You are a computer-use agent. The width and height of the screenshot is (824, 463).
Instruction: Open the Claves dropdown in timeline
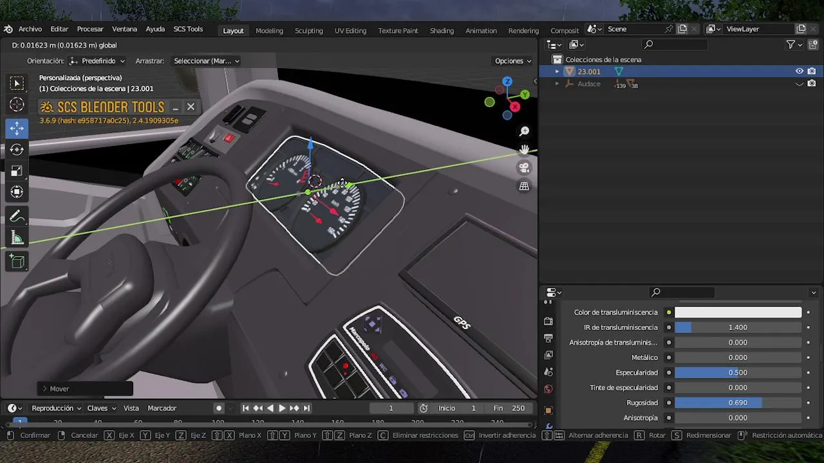(x=102, y=408)
